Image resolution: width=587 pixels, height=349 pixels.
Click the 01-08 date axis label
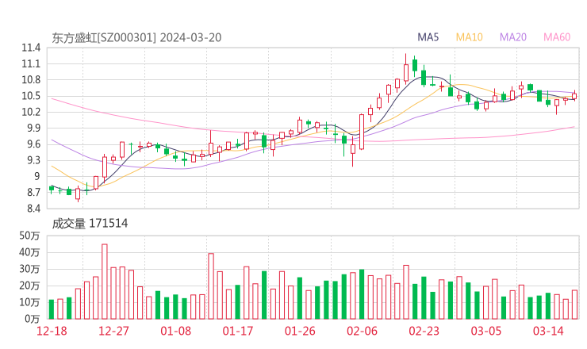tap(175, 331)
